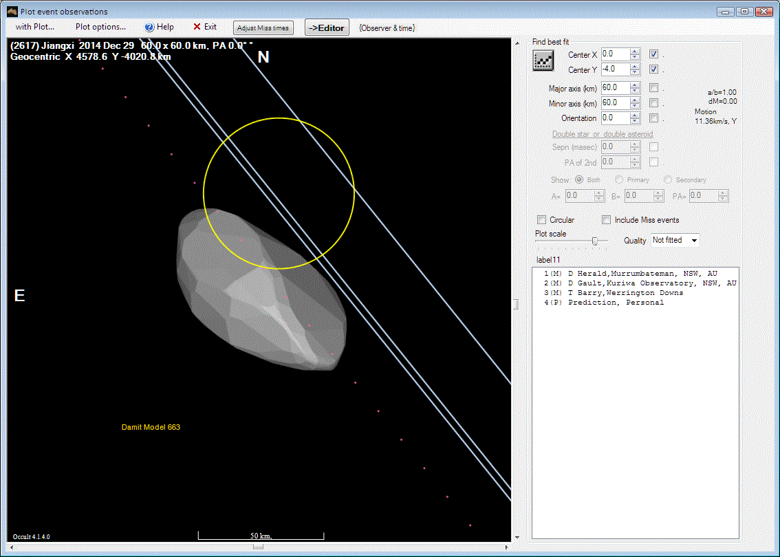Click the plot's vertical scrollbar up arrow
The image size is (780, 557).
tap(517, 43)
